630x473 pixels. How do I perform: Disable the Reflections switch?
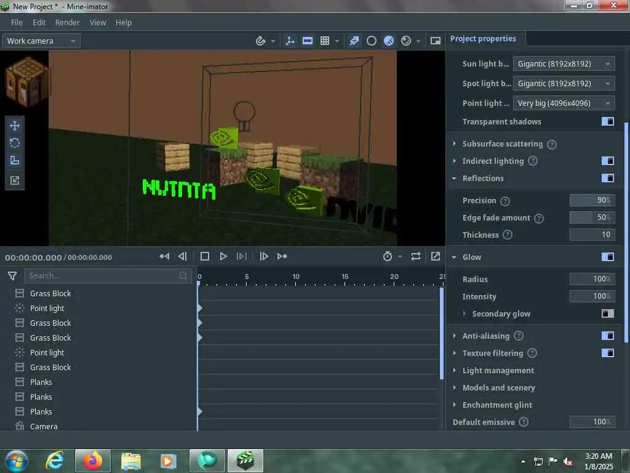607,178
